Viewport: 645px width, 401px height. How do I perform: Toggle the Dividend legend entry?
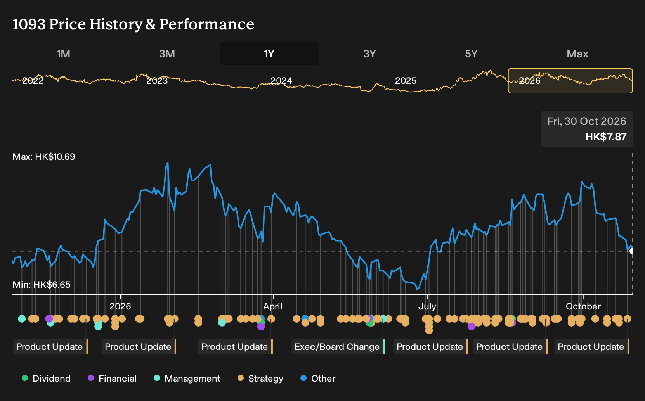coord(46,379)
